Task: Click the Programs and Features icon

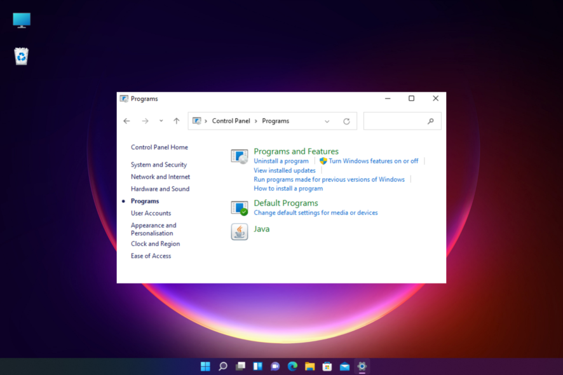Action: point(240,156)
